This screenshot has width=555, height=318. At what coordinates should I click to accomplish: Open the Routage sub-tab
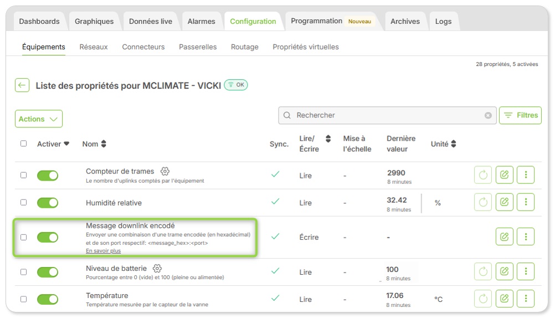[245, 47]
